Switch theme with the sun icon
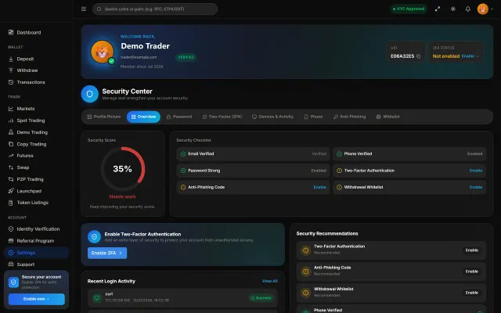This screenshot has width=501, height=313. (x=453, y=9)
